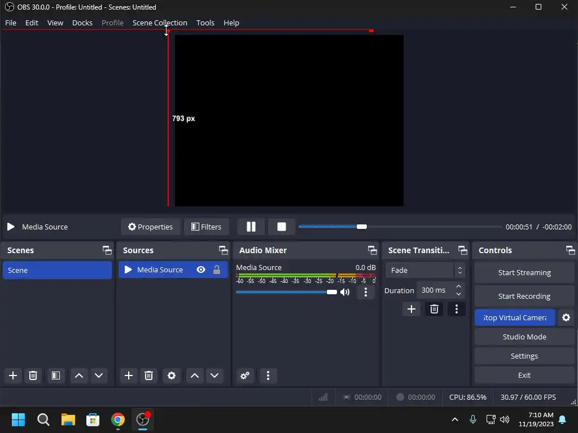
Task: Click the 30.97 / 60.00 FPS status
Action: (528, 397)
